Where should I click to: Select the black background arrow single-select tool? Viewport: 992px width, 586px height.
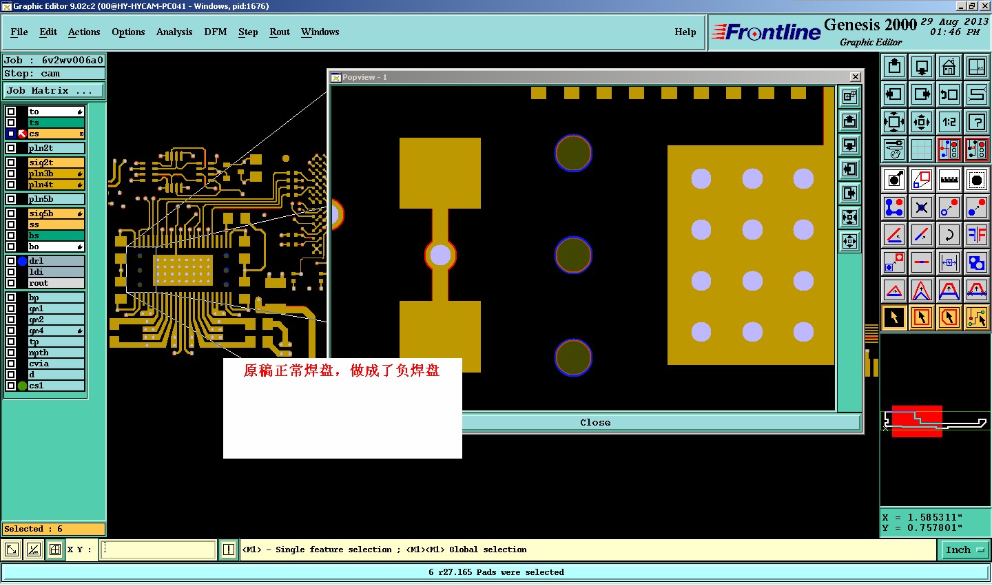(x=894, y=317)
